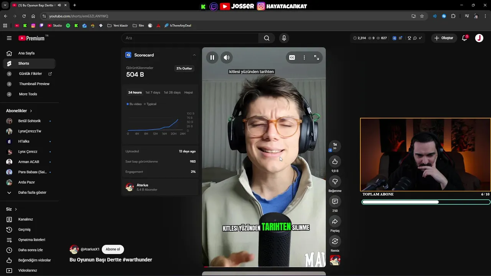Share the Short via Paylaş
The image size is (491, 276).
335,221
